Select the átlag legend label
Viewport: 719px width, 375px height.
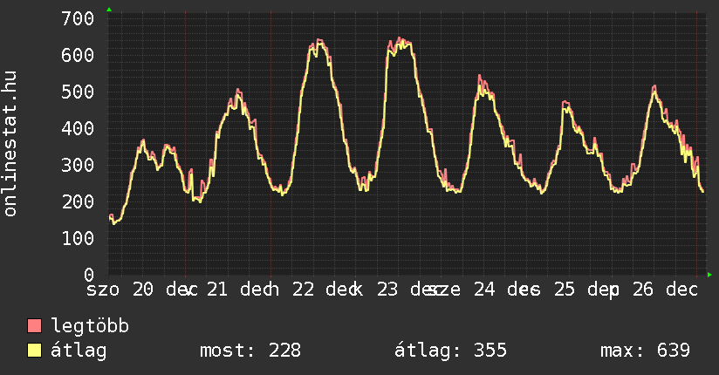tap(79, 351)
